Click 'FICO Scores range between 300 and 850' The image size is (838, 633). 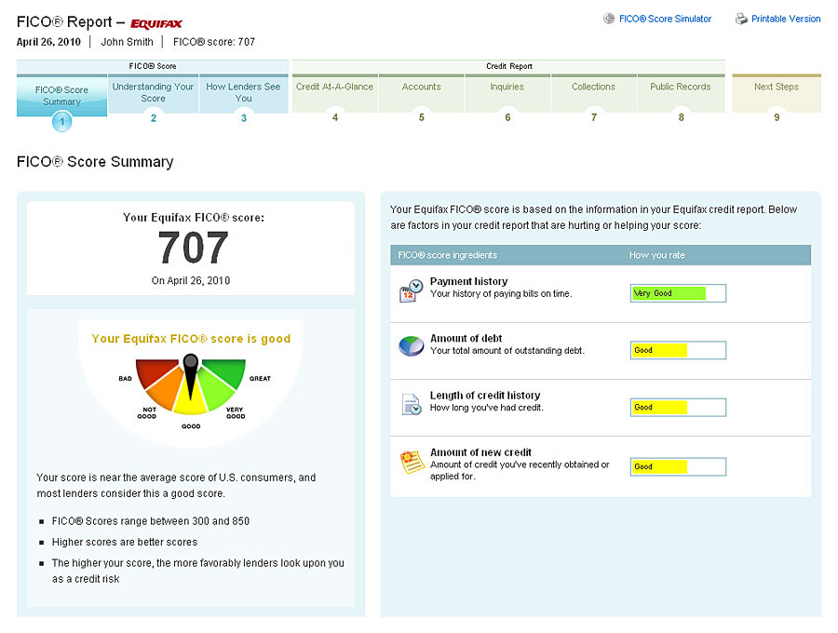(x=151, y=521)
